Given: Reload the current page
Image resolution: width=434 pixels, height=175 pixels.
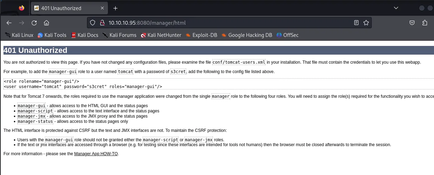Looking at the screenshot, I should tap(34, 23).
